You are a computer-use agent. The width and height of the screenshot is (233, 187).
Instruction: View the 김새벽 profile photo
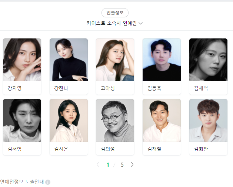click(208, 60)
